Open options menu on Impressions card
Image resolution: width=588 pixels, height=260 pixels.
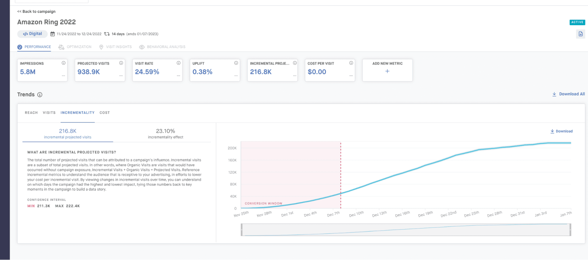click(63, 76)
